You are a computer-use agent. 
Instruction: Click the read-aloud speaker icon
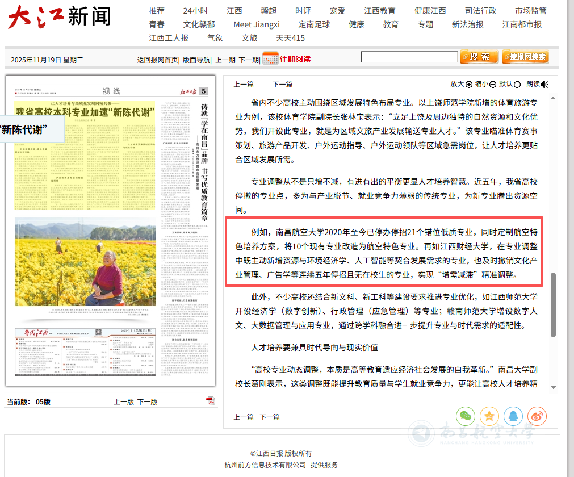pos(544,84)
